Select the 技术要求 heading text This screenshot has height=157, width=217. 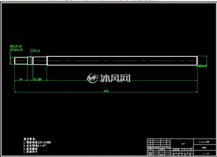(x=30, y=139)
